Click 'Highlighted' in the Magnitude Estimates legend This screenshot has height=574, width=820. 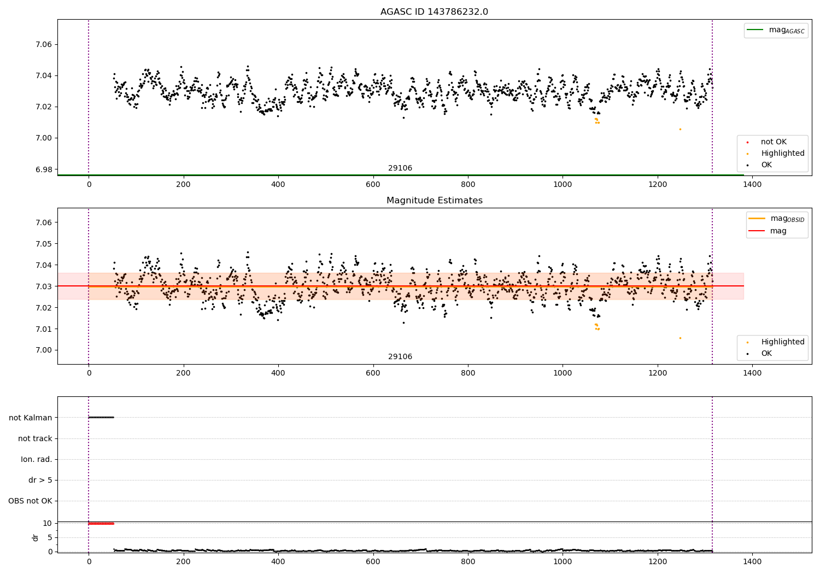[x=783, y=342]
